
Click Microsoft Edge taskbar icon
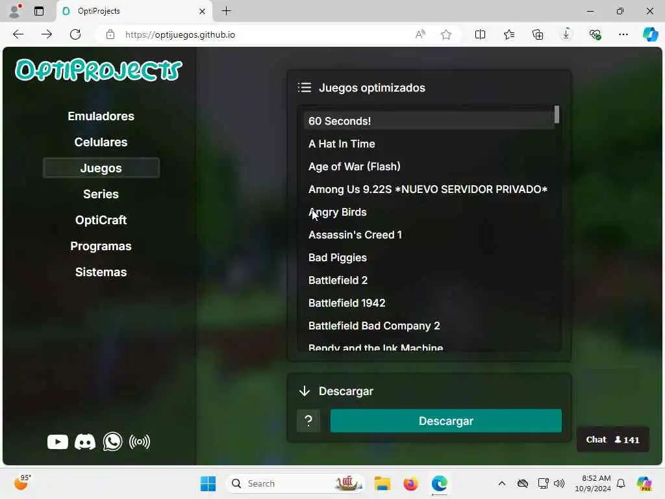(x=440, y=483)
